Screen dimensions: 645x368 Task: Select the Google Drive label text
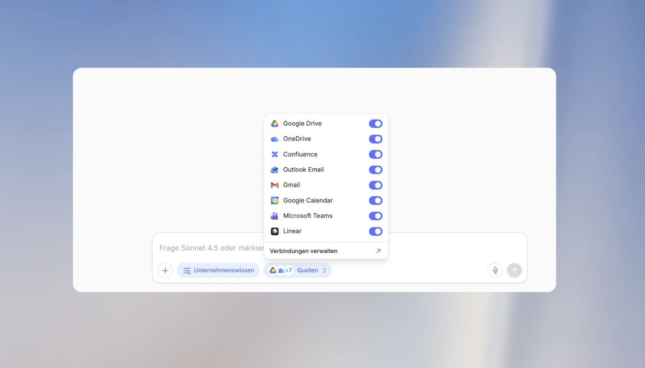point(303,124)
